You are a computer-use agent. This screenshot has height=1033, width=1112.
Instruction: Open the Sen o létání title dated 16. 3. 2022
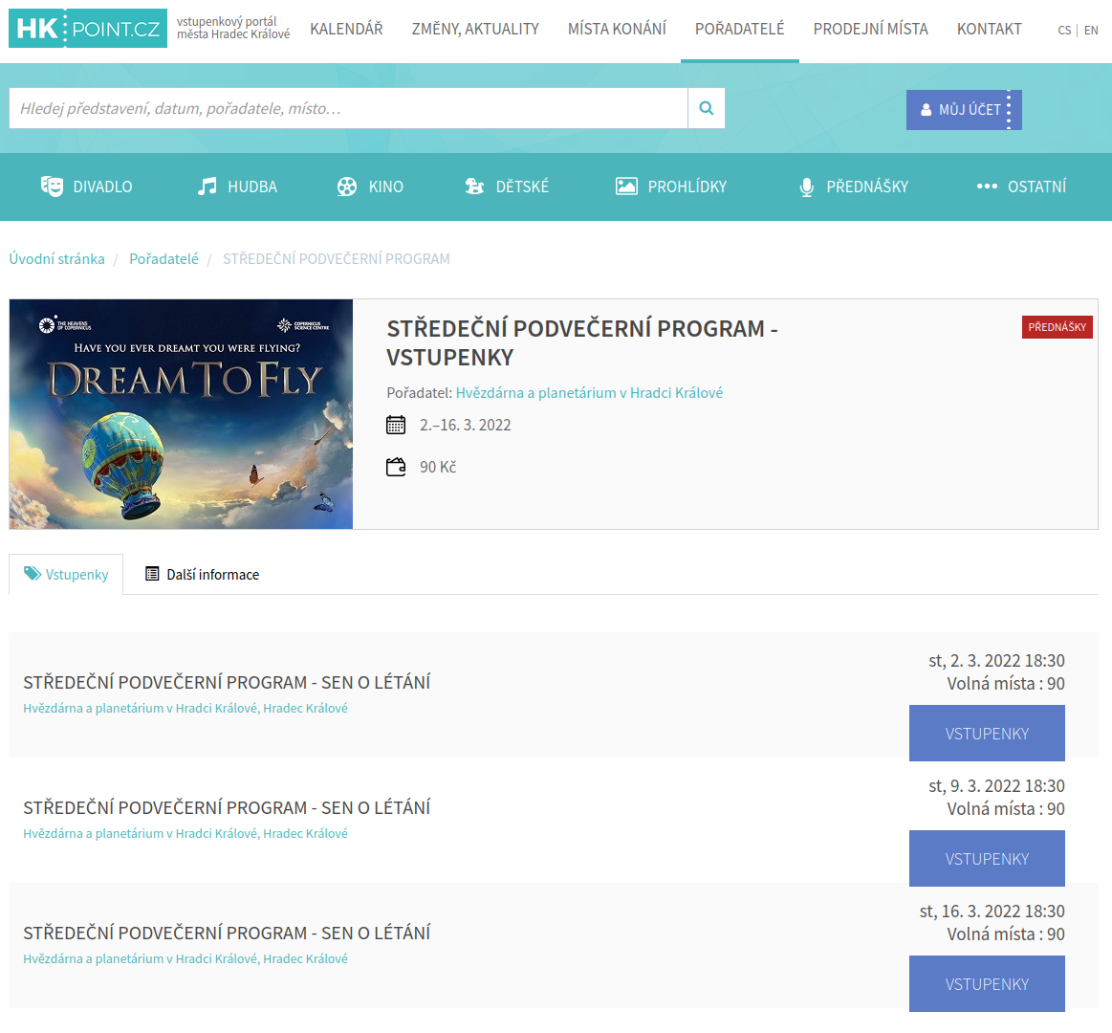(227, 933)
